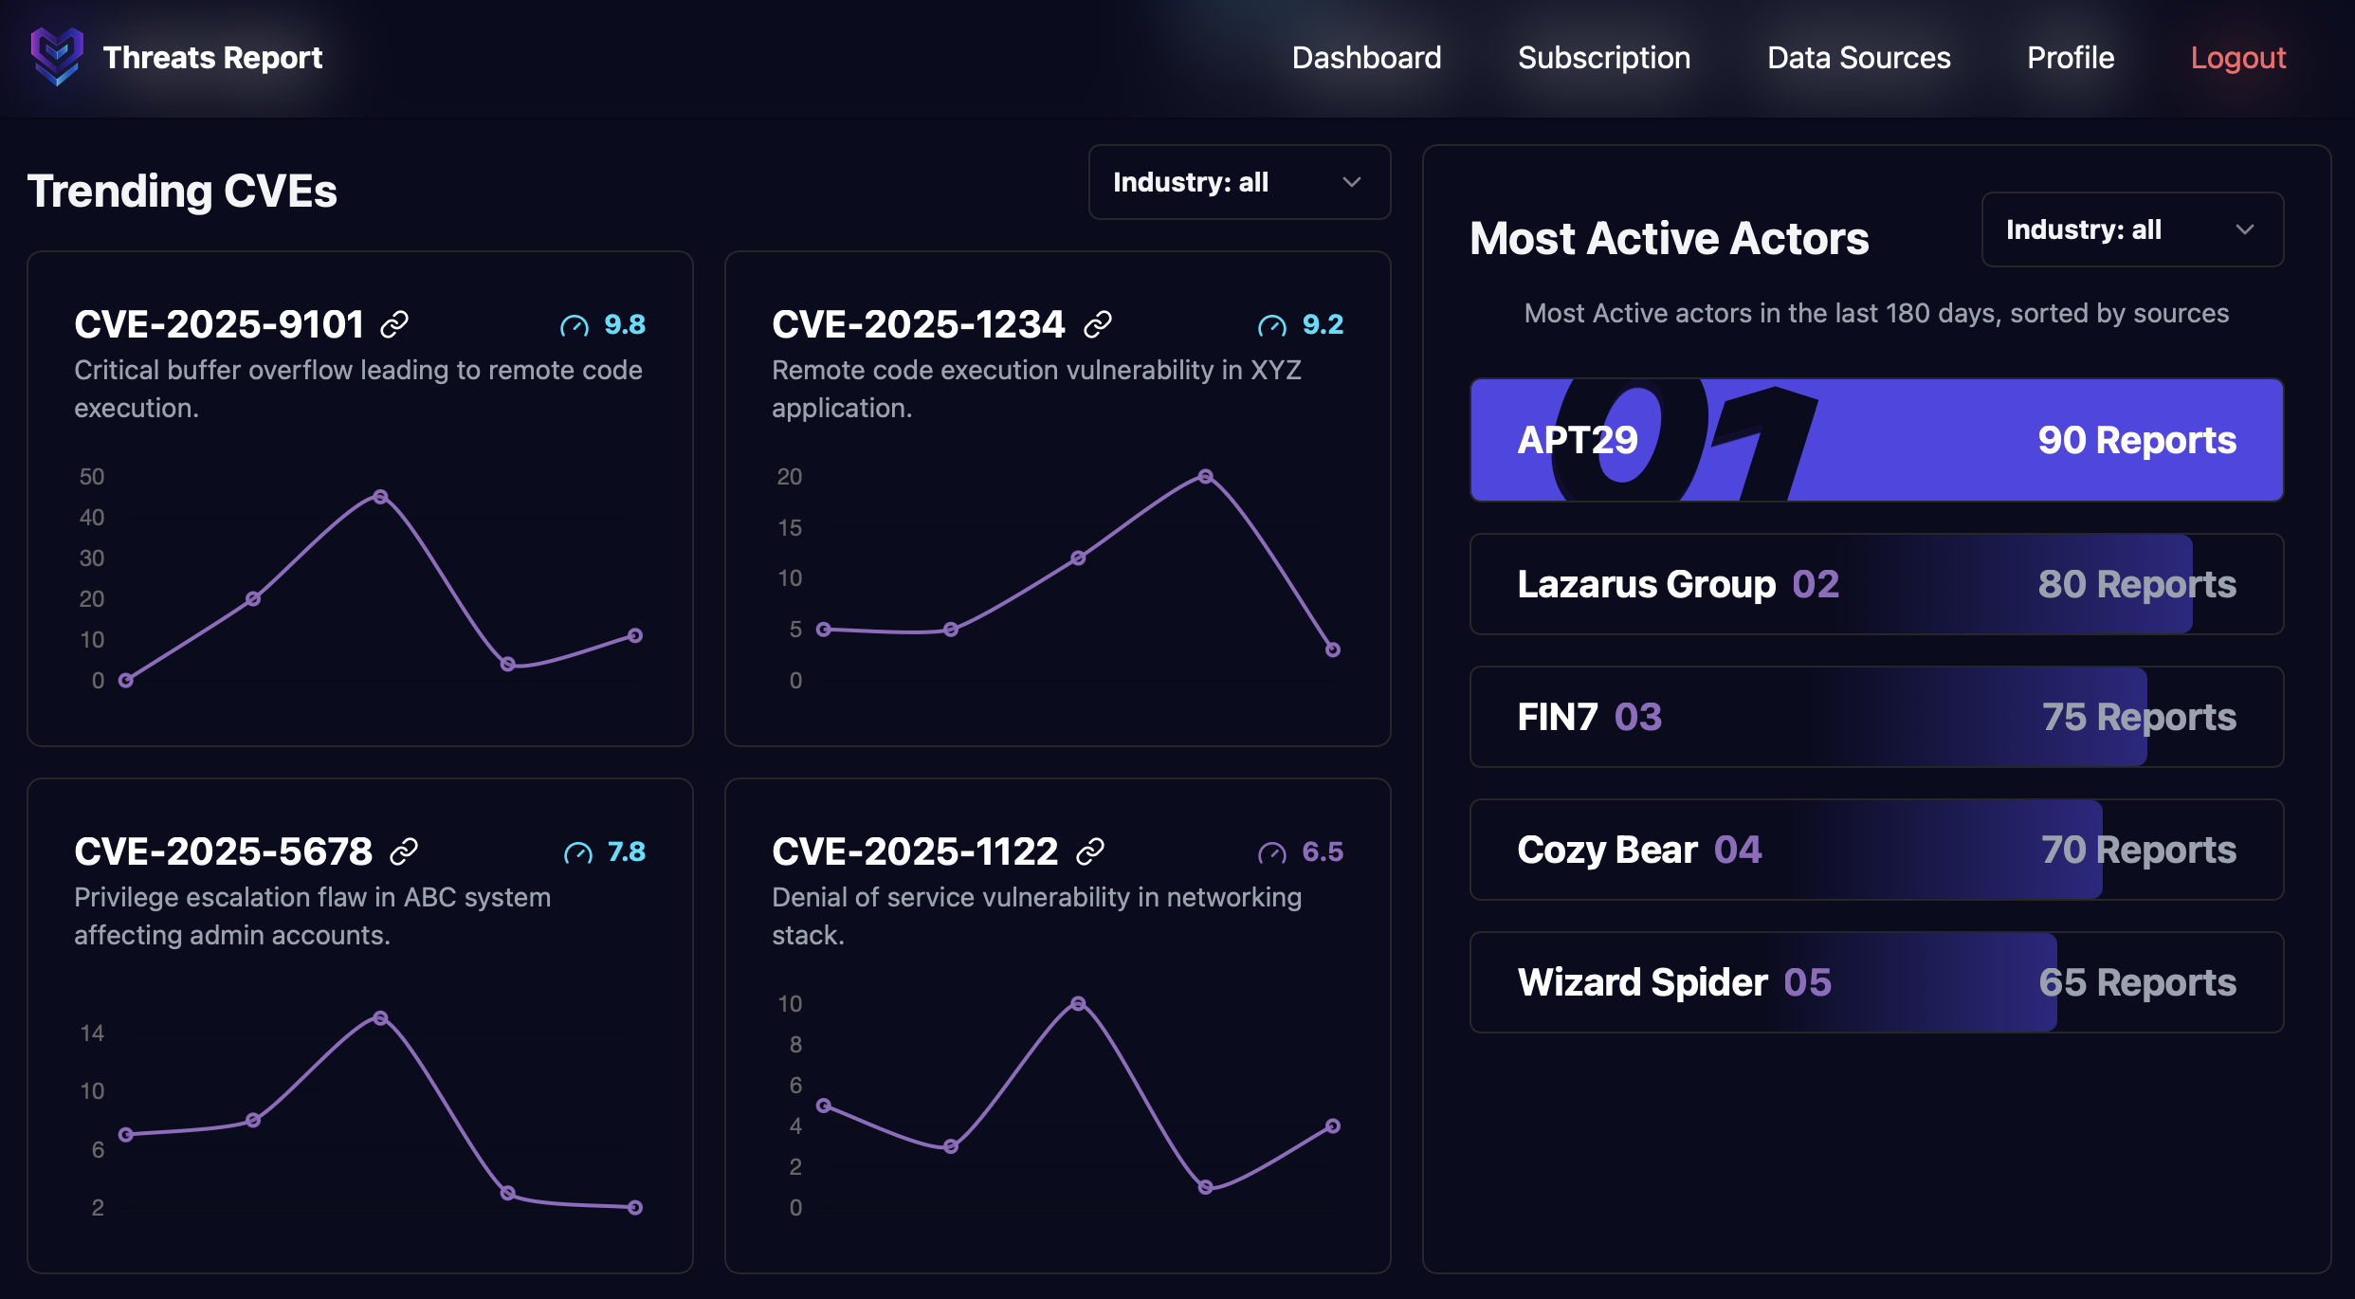Image resolution: width=2355 pixels, height=1299 pixels.
Task: Expand the Most Active Actors Industry dropdown
Action: coord(2131,229)
